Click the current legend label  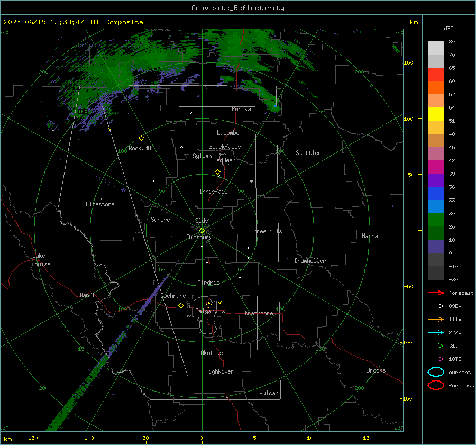tap(460, 372)
